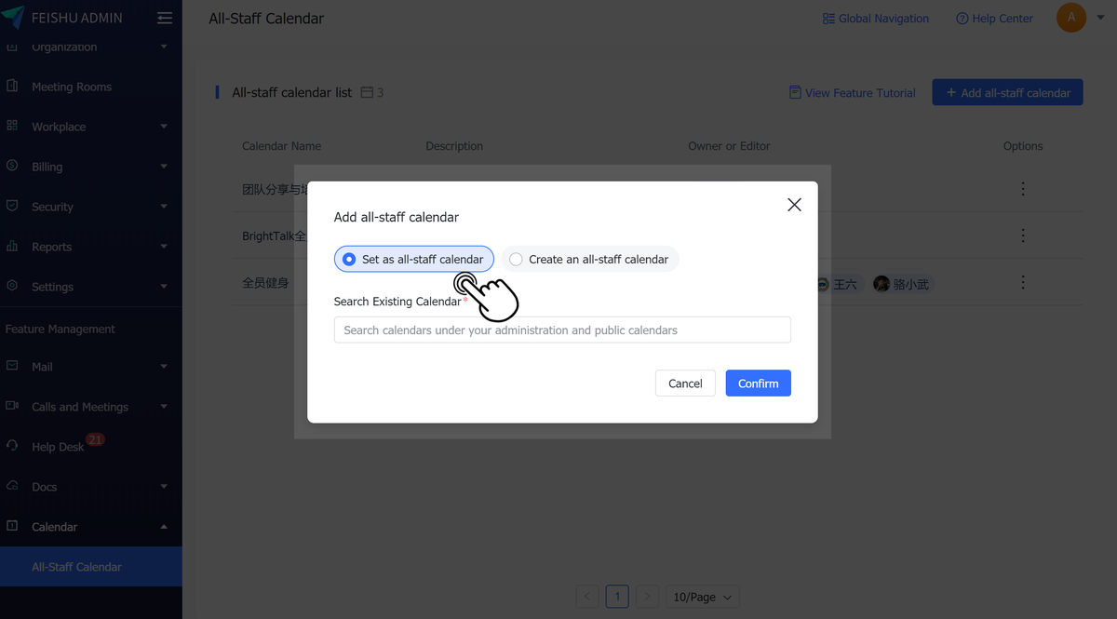Viewport: 1117px width, 619px height.
Task: Select the Set as all-staff calendar option
Action: click(414, 259)
